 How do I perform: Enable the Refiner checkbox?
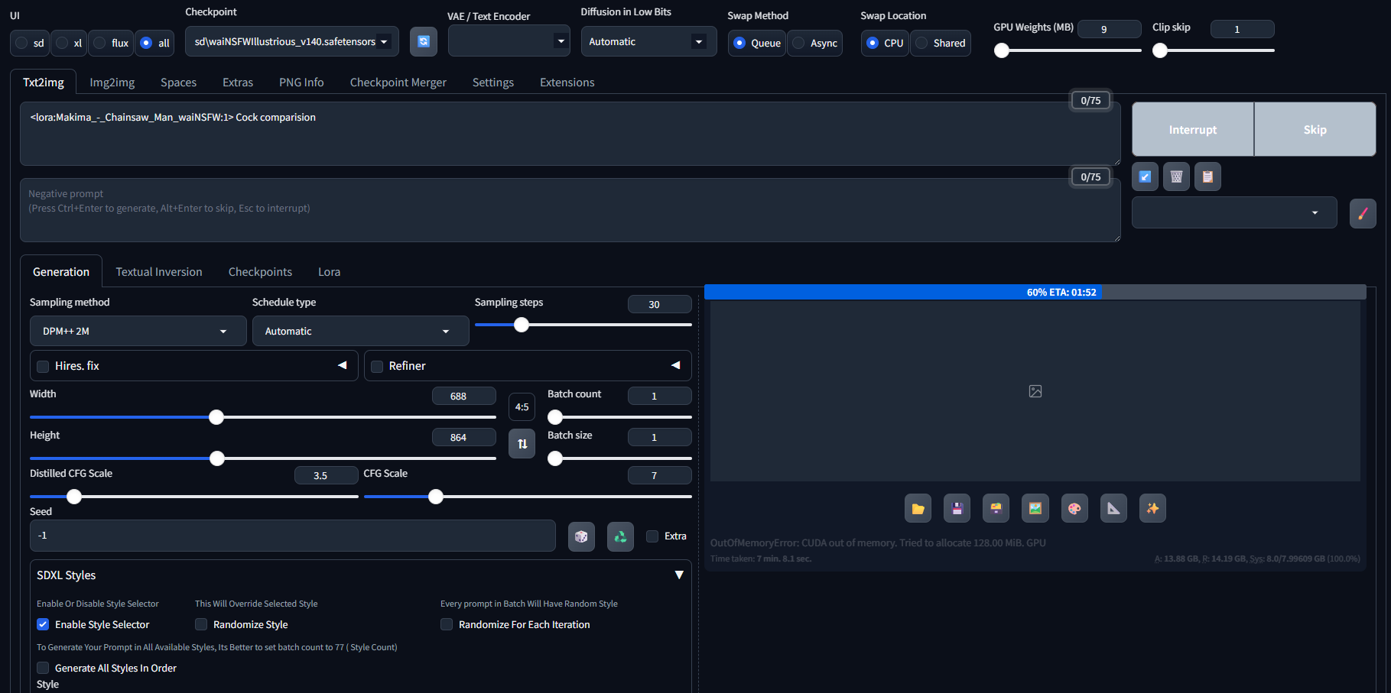click(x=377, y=367)
